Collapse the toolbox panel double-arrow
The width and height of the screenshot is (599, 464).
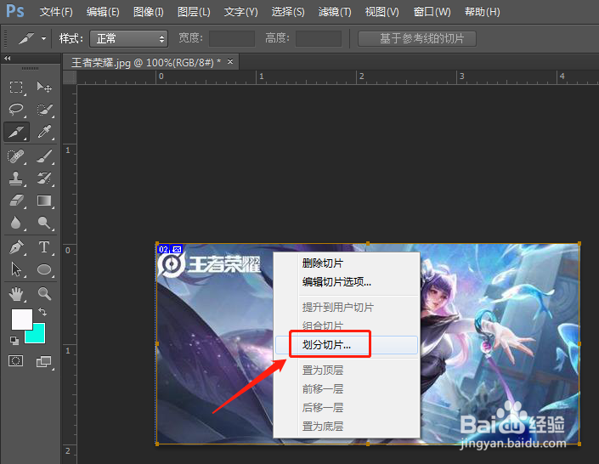pyautogui.click(x=8, y=58)
